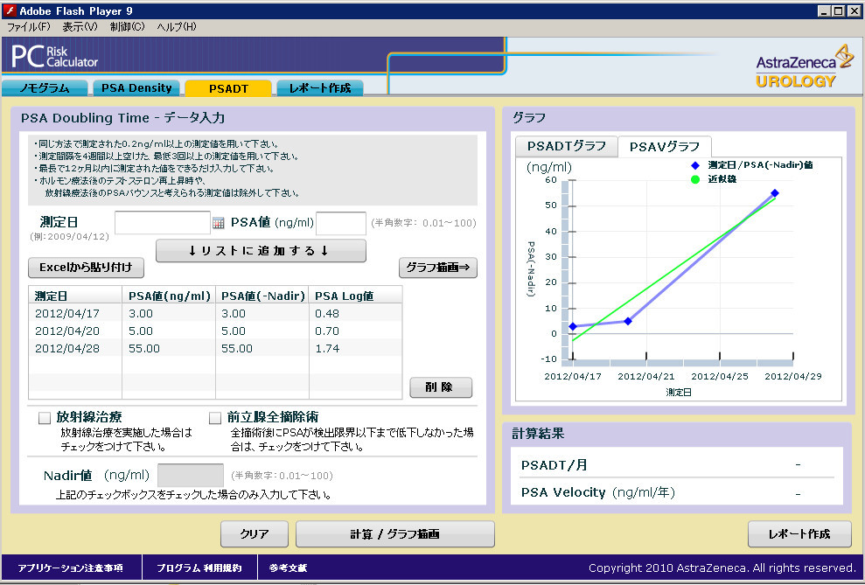Click the PSA値 input field
The width and height of the screenshot is (865, 585).
(x=341, y=223)
